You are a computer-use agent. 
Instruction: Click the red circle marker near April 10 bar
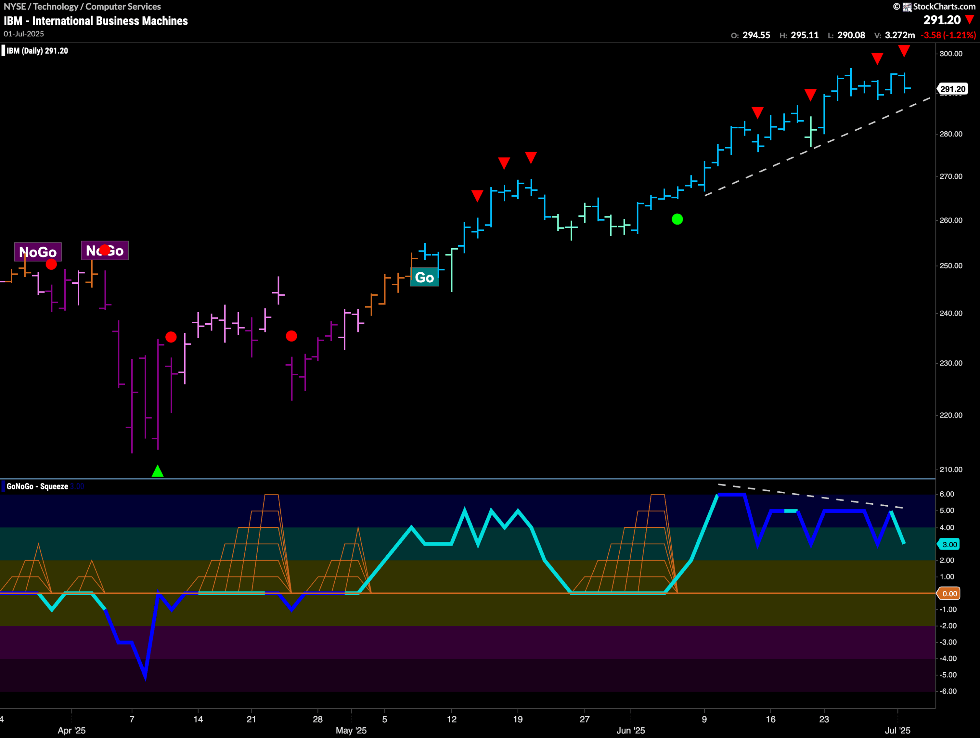[171, 337]
